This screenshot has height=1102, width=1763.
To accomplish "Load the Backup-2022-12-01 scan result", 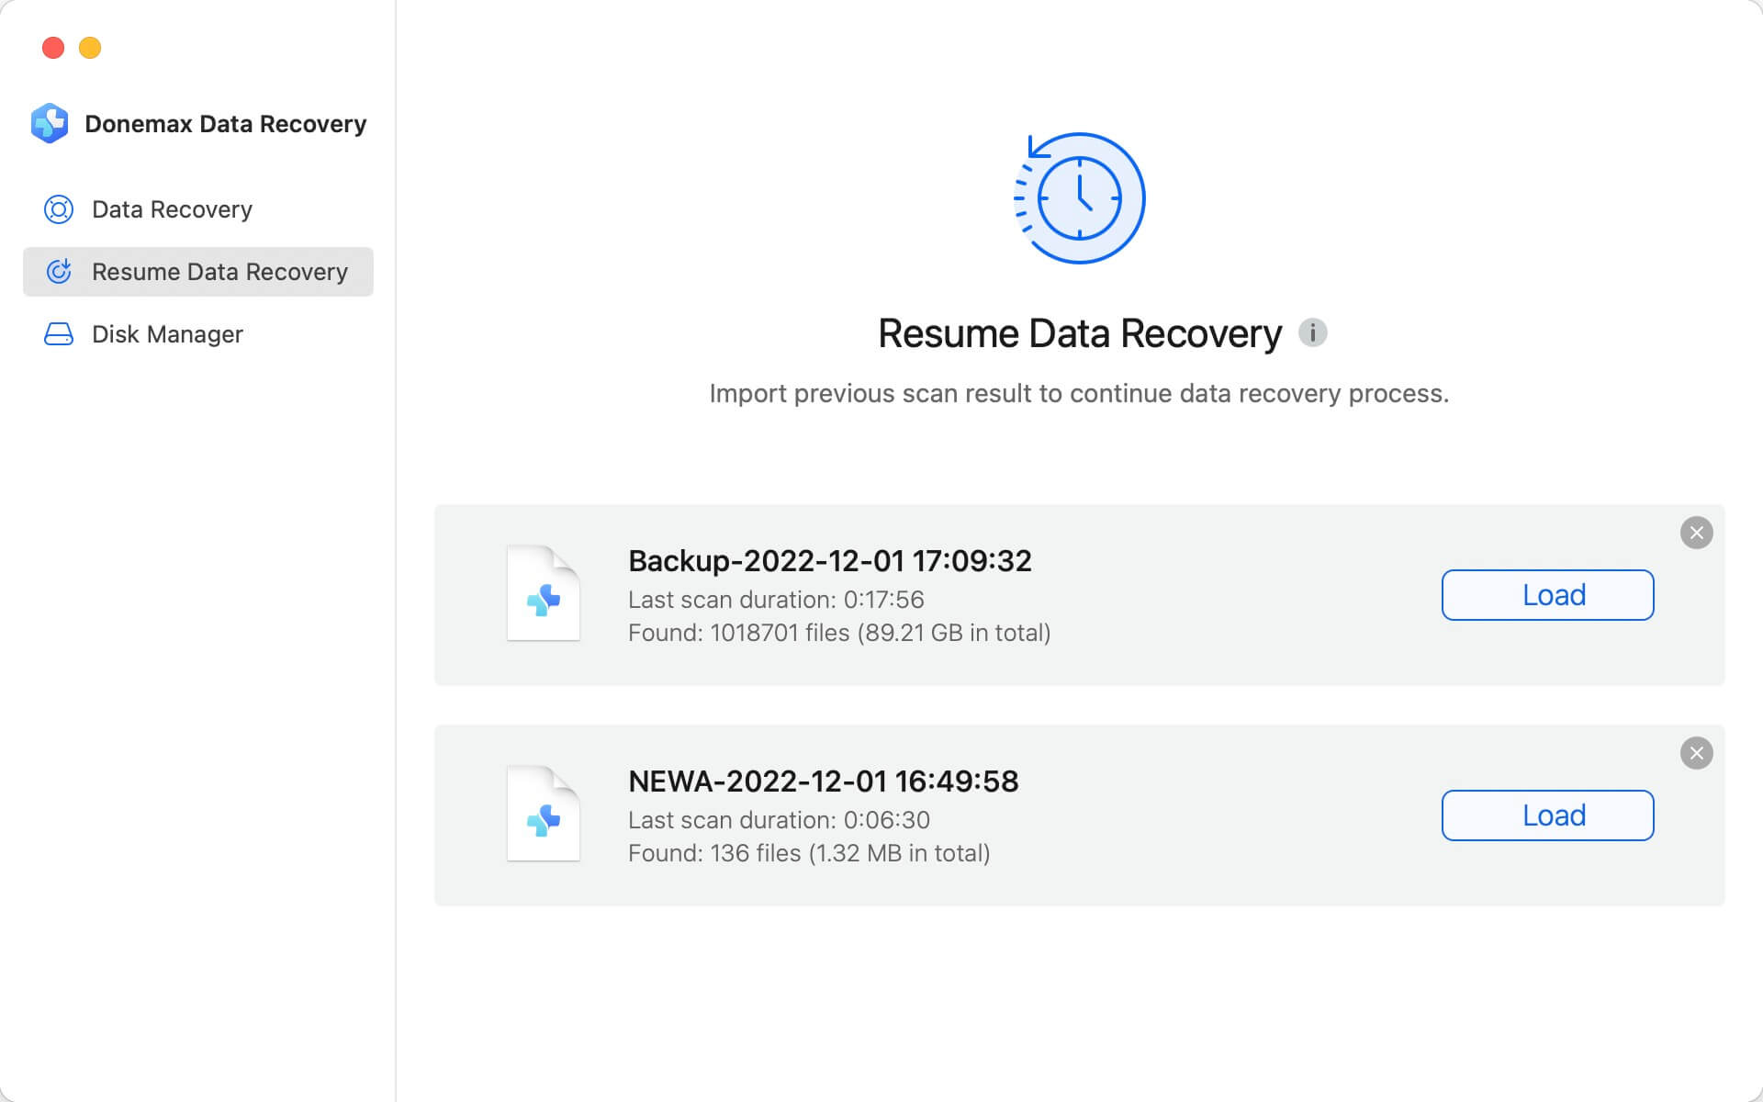I will [x=1547, y=595].
